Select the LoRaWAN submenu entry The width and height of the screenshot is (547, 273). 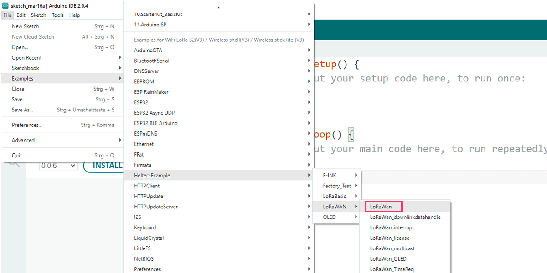click(337, 207)
